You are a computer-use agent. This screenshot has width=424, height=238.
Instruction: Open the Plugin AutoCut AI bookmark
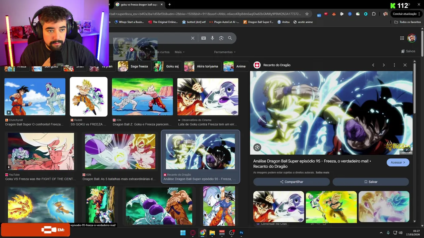click(x=225, y=22)
